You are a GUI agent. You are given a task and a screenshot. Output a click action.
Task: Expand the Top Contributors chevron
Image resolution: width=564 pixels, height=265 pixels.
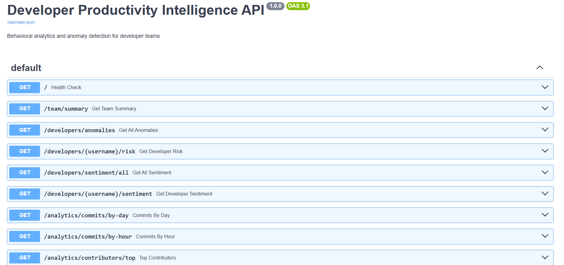[x=545, y=258]
